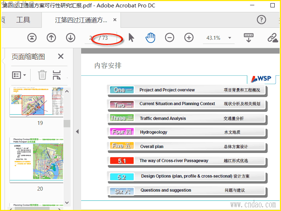This screenshot has width=281, height=211.
Task: Switch to the 江第四过江通道方… document tab
Action: point(81,20)
